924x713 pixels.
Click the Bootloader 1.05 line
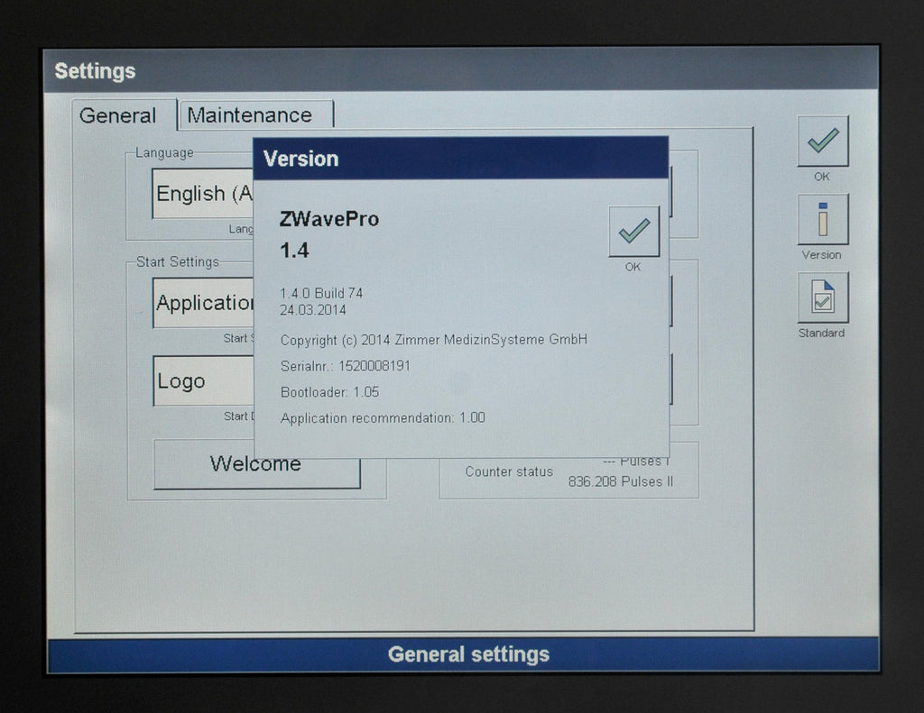pyautogui.click(x=330, y=392)
